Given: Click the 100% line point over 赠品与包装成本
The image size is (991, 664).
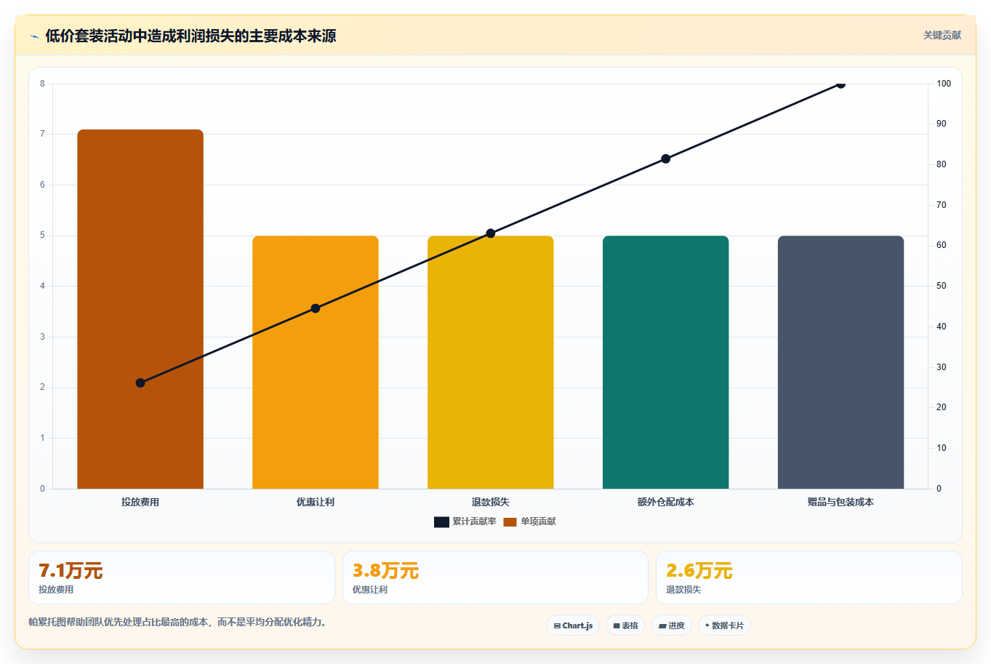Looking at the screenshot, I should coord(841,84).
